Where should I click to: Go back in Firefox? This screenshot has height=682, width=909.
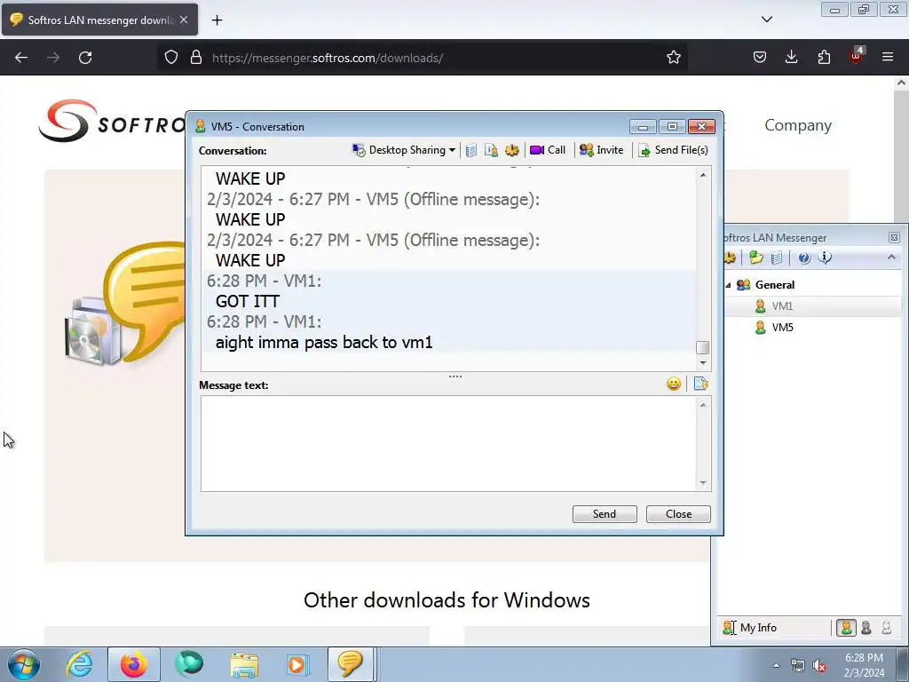[x=21, y=58]
